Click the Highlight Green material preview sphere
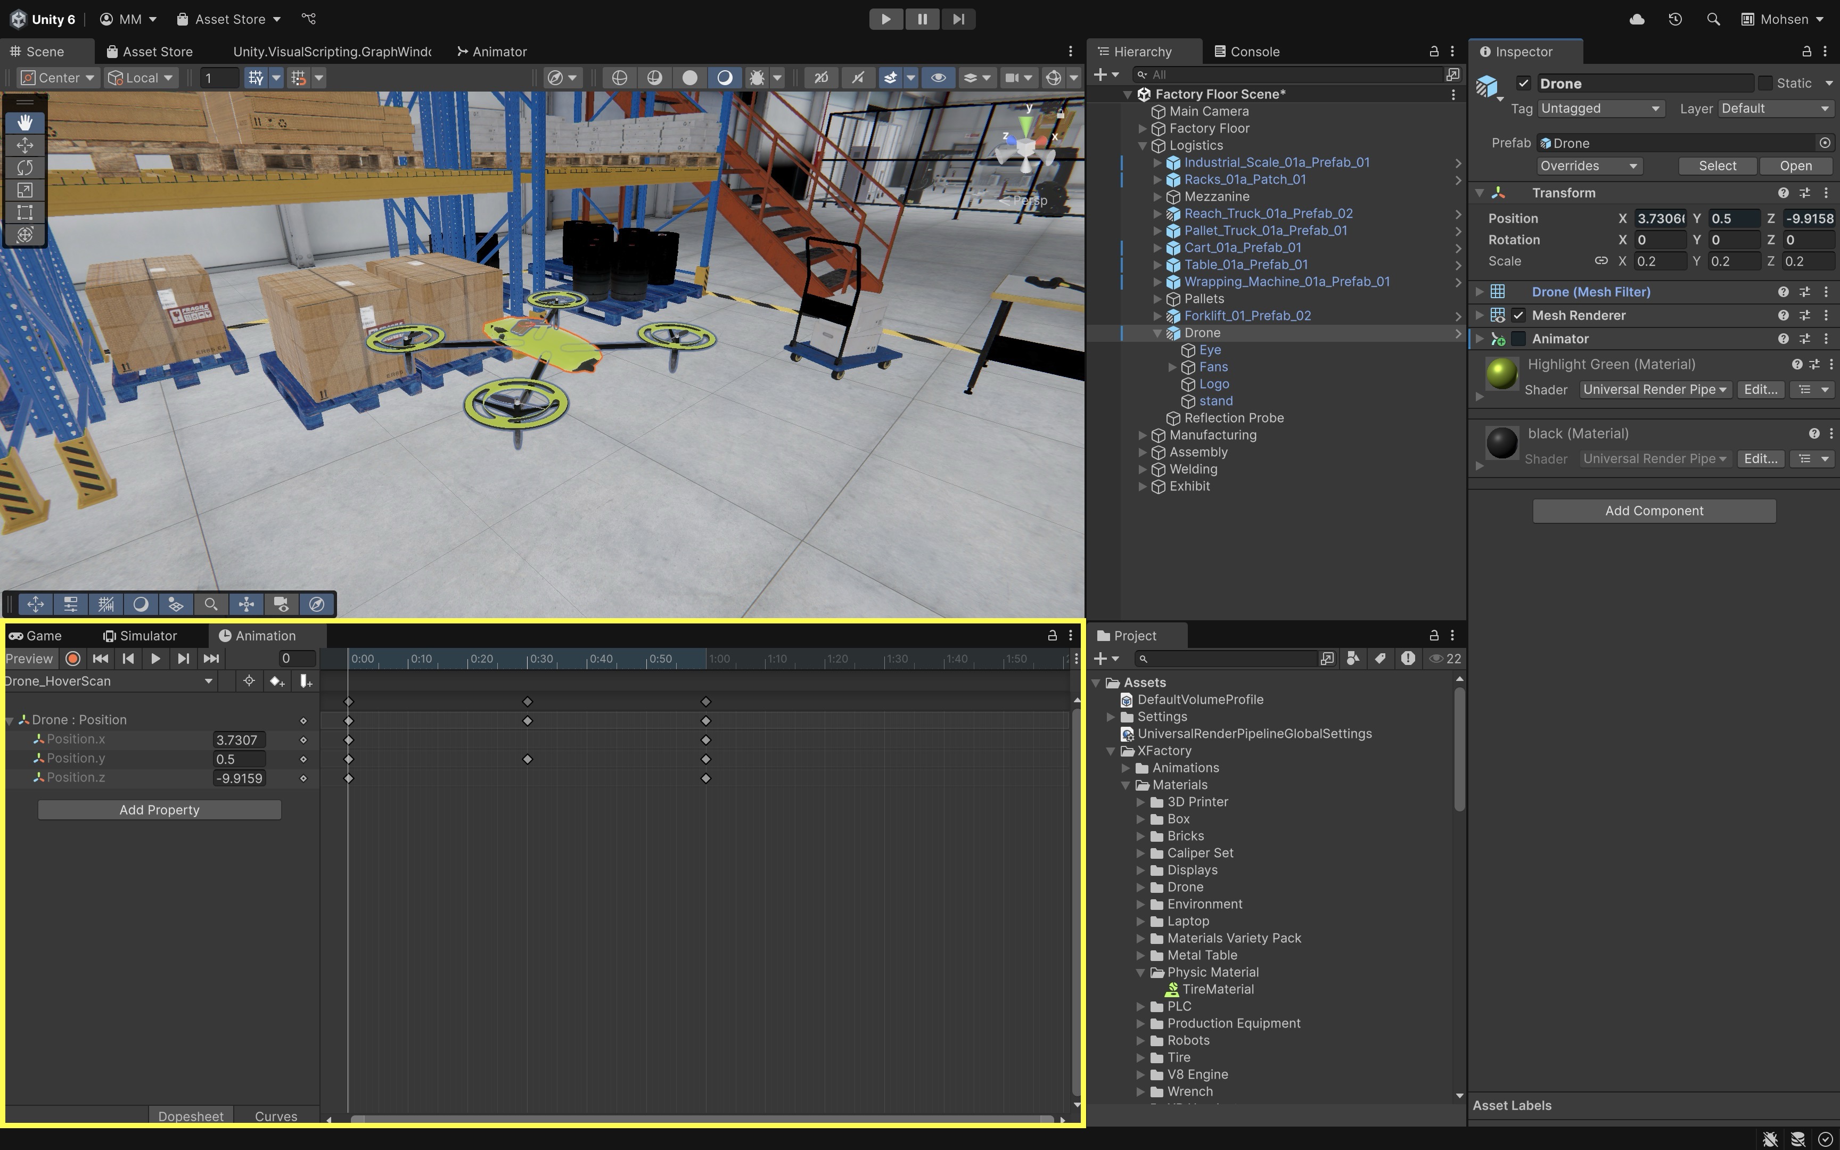This screenshot has width=1840, height=1150. pos(1501,374)
